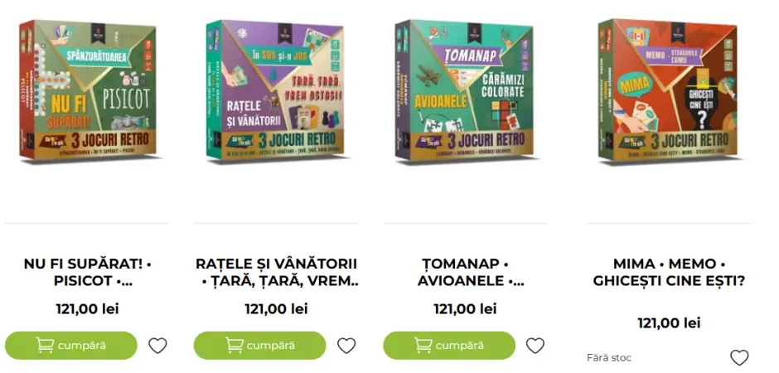Click cart icon in Țomanap buy button
This screenshot has width=779, height=373.
tap(423, 345)
